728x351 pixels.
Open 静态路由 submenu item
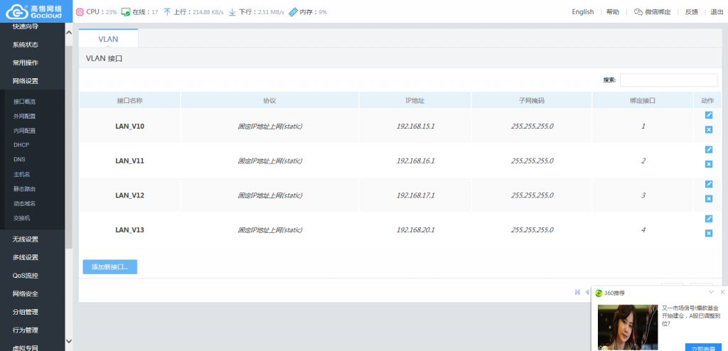click(25, 189)
